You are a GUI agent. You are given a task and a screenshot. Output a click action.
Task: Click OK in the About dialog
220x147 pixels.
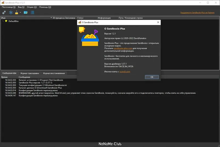(x=152, y=77)
